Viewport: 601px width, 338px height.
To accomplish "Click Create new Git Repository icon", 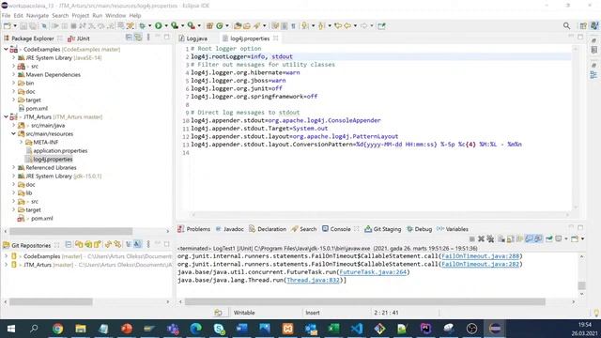I will click(98, 244).
